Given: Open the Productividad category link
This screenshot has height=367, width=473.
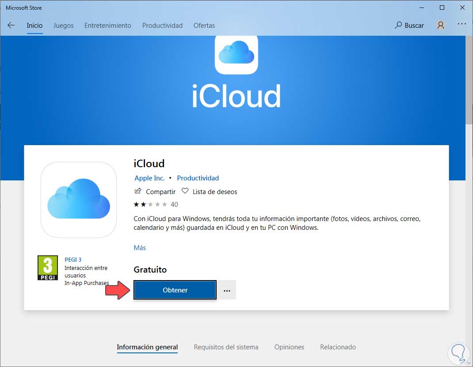Looking at the screenshot, I should coord(198,178).
